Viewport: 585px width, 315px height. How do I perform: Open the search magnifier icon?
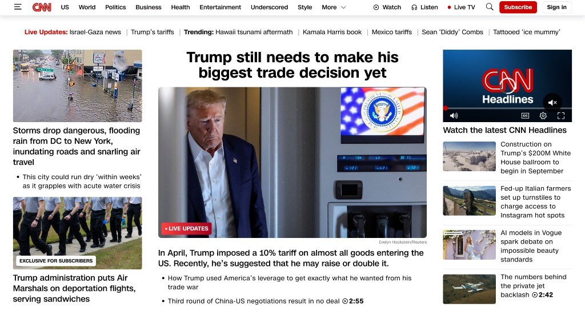[490, 7]
